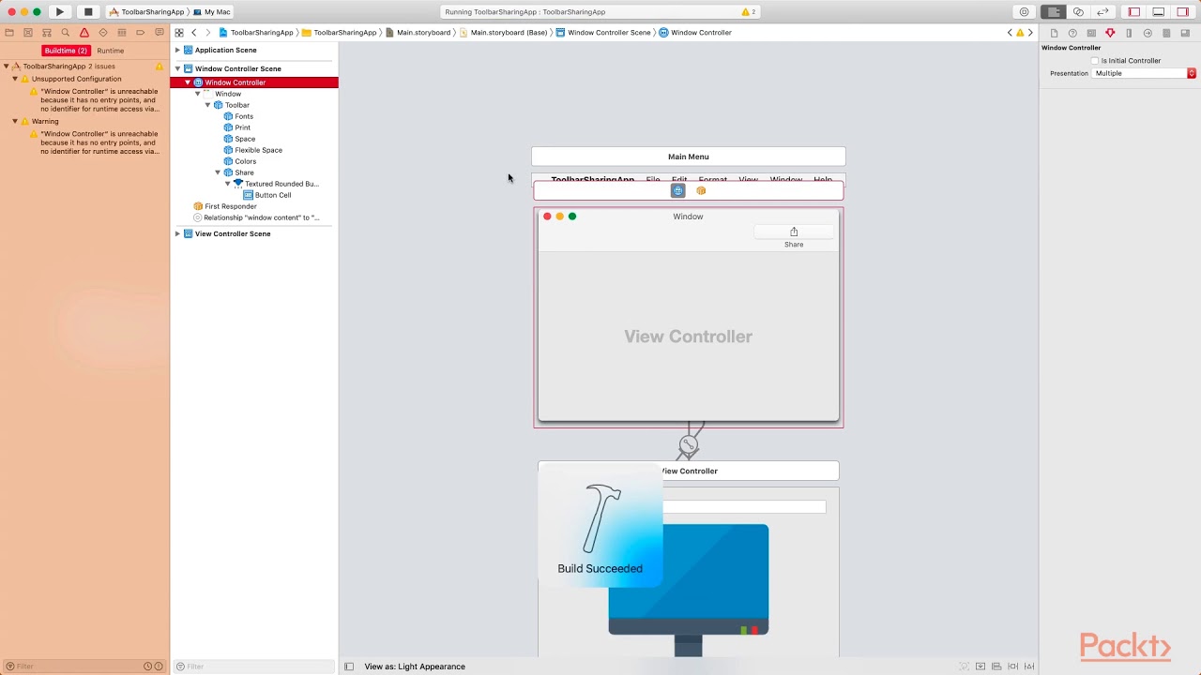Switch to the assistant editor
Viewport: 1201px width, 675px height.
(1079, 12)
